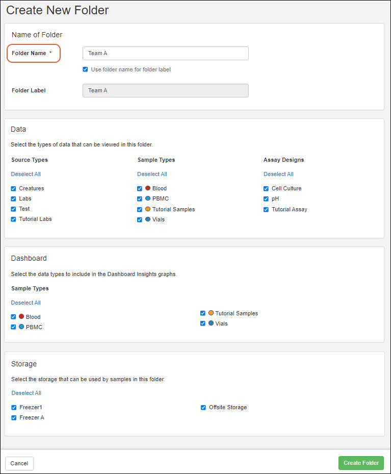The height and width of the screenshot is (474, 391).
Task: Uncheck the pH assay design
Action: coord(266,199)
